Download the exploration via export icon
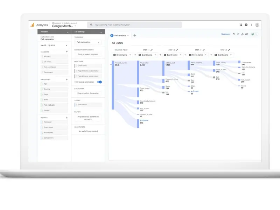 click(x=242, y=34)
